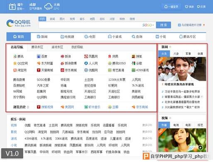This screenshot has width=213, height=162.
Task: Select the 体育 tab in news panel
Action: [x=200, y=54]
